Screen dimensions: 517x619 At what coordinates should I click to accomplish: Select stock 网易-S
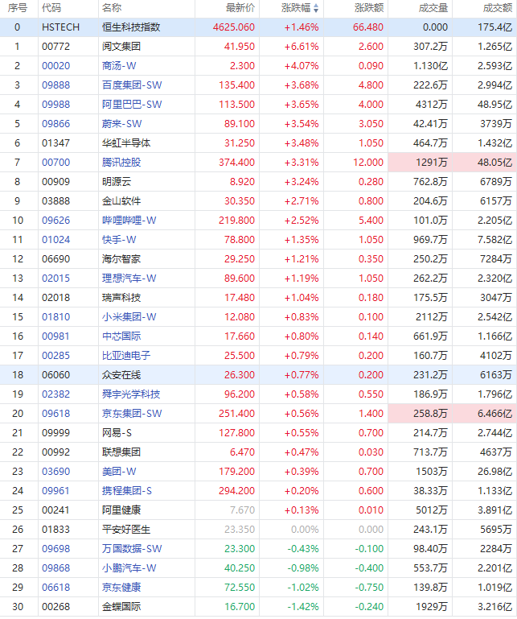[117, 433]
